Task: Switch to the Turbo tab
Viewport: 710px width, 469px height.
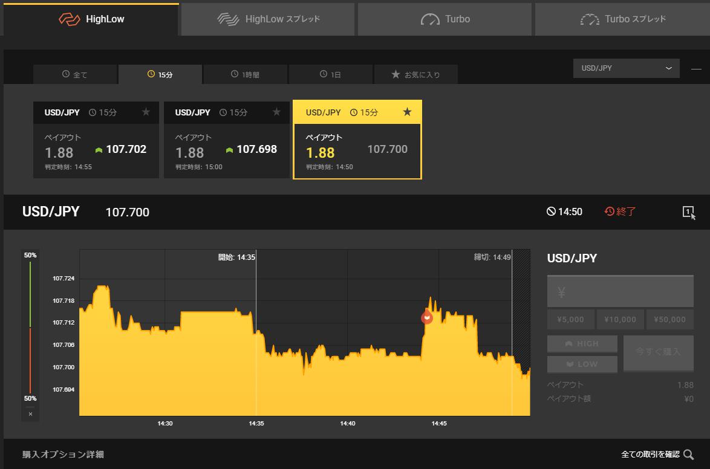Action: [445, 19]
